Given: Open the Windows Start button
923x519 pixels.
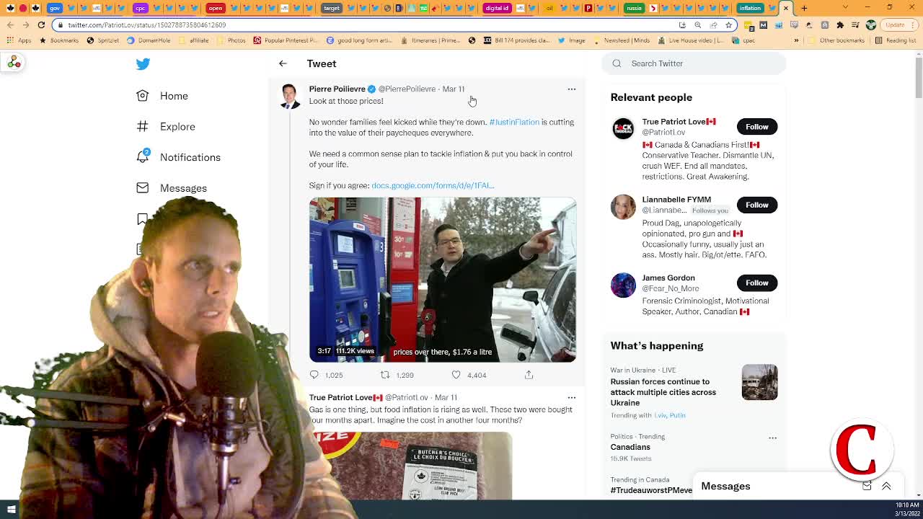Looking at the screenshot, I should point(11,510).
